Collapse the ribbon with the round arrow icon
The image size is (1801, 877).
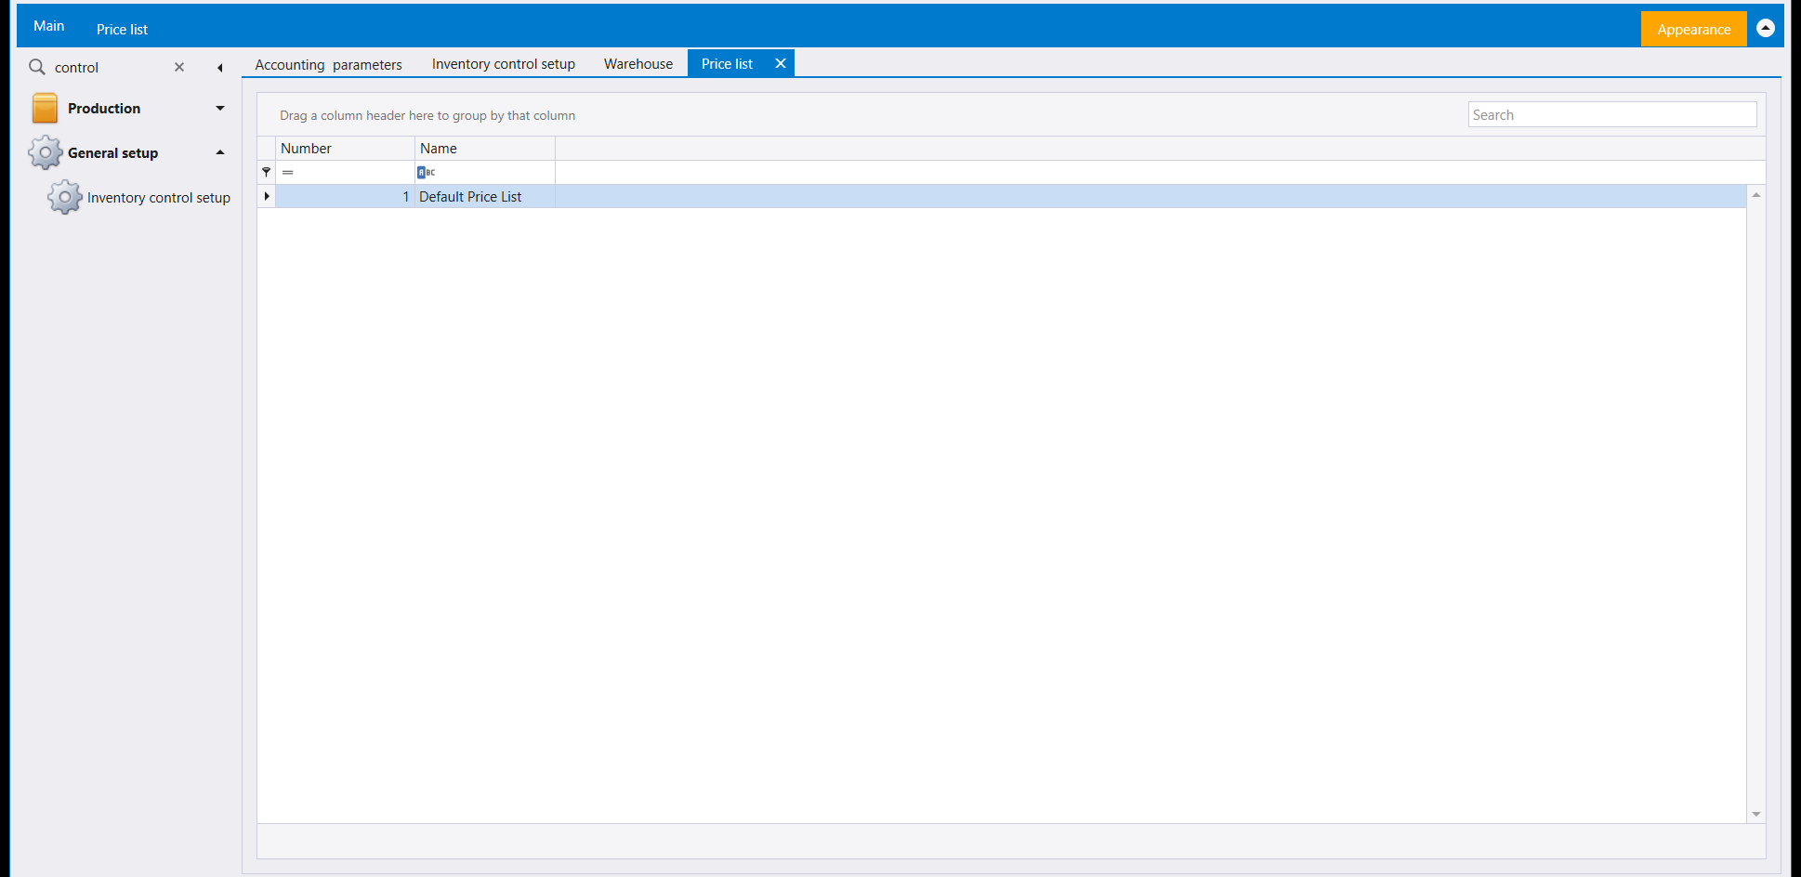point(1766,28)
